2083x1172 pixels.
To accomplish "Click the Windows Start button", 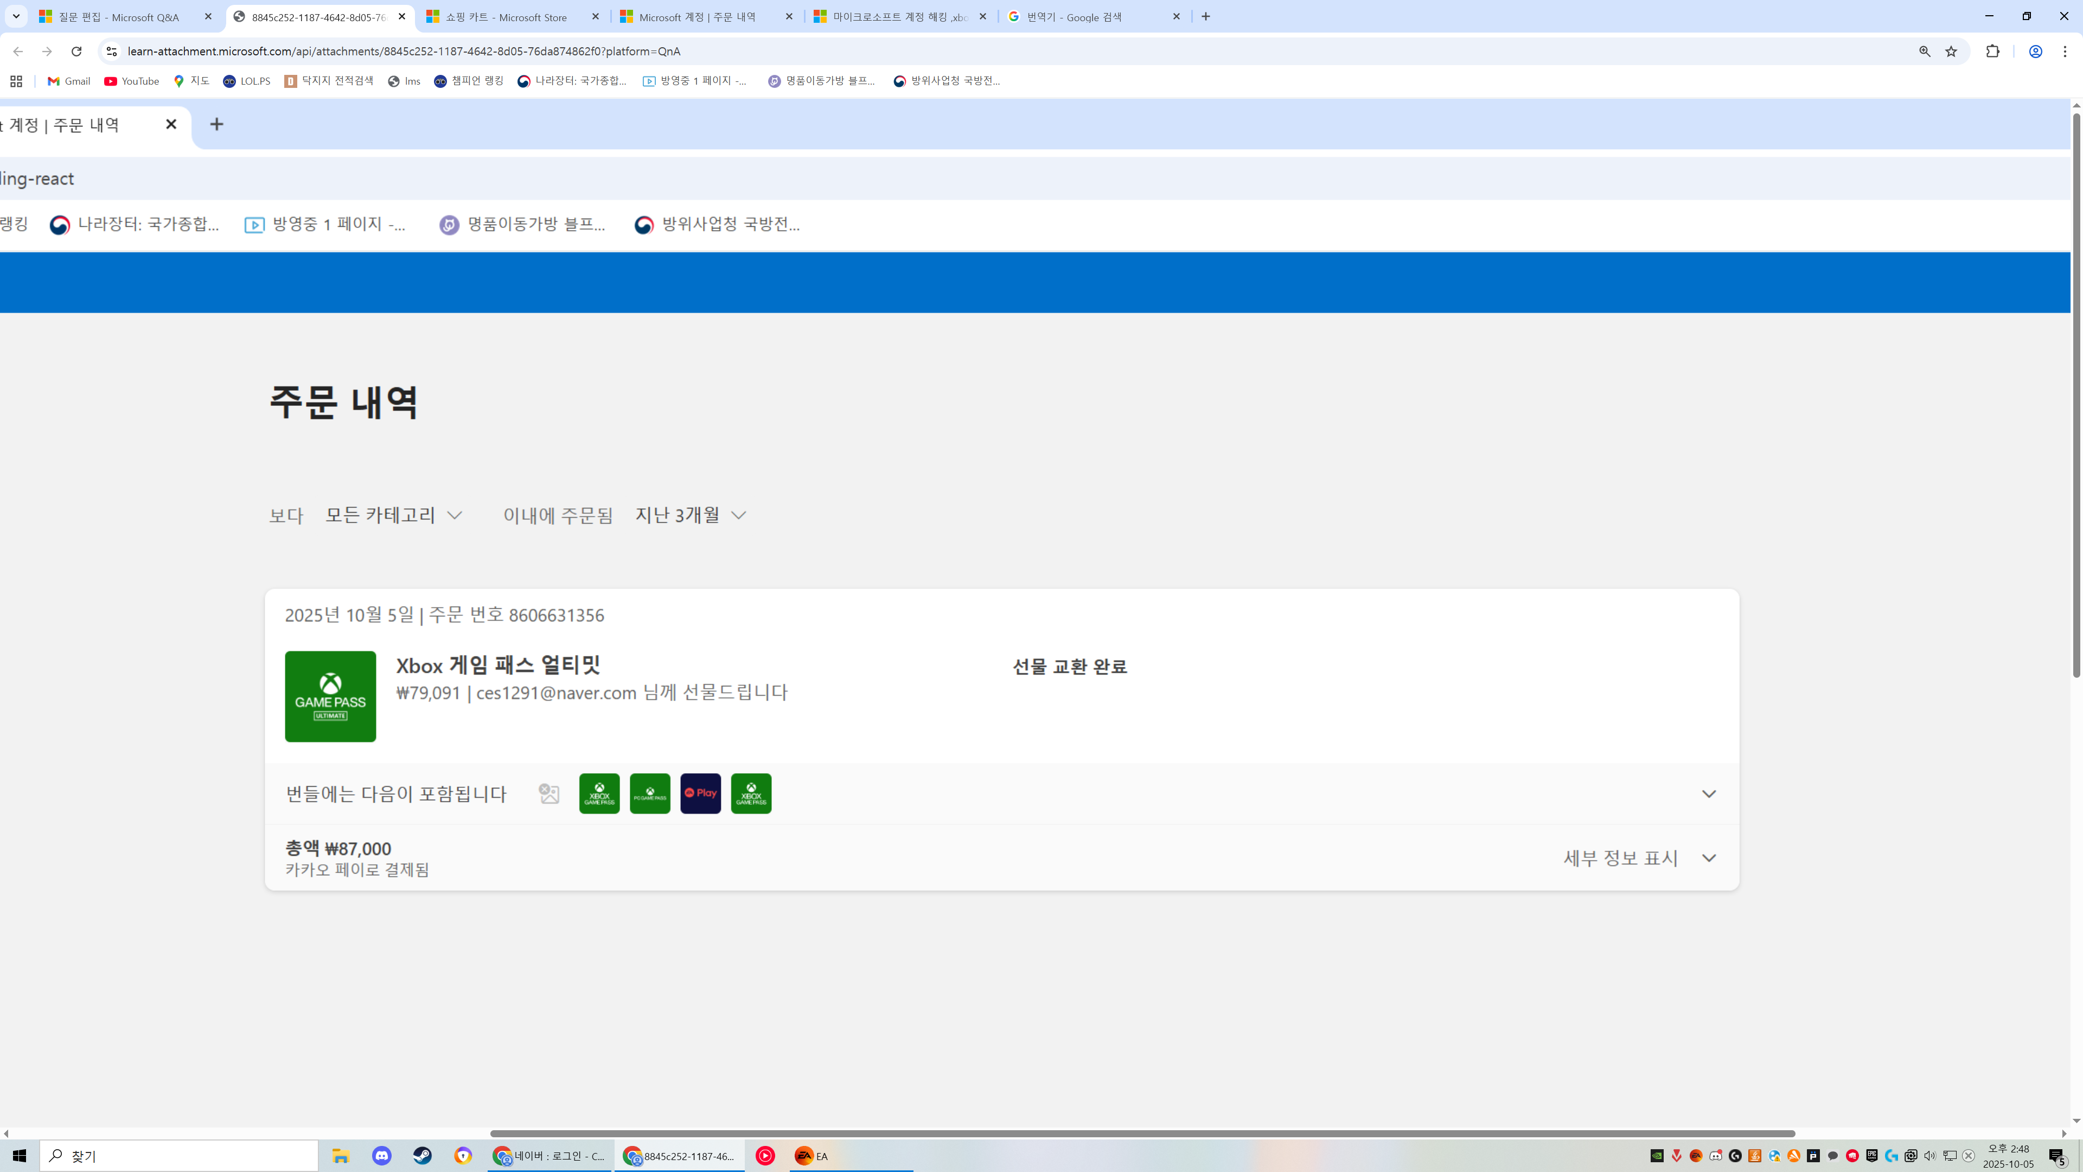I will (x=20, y=1156).
